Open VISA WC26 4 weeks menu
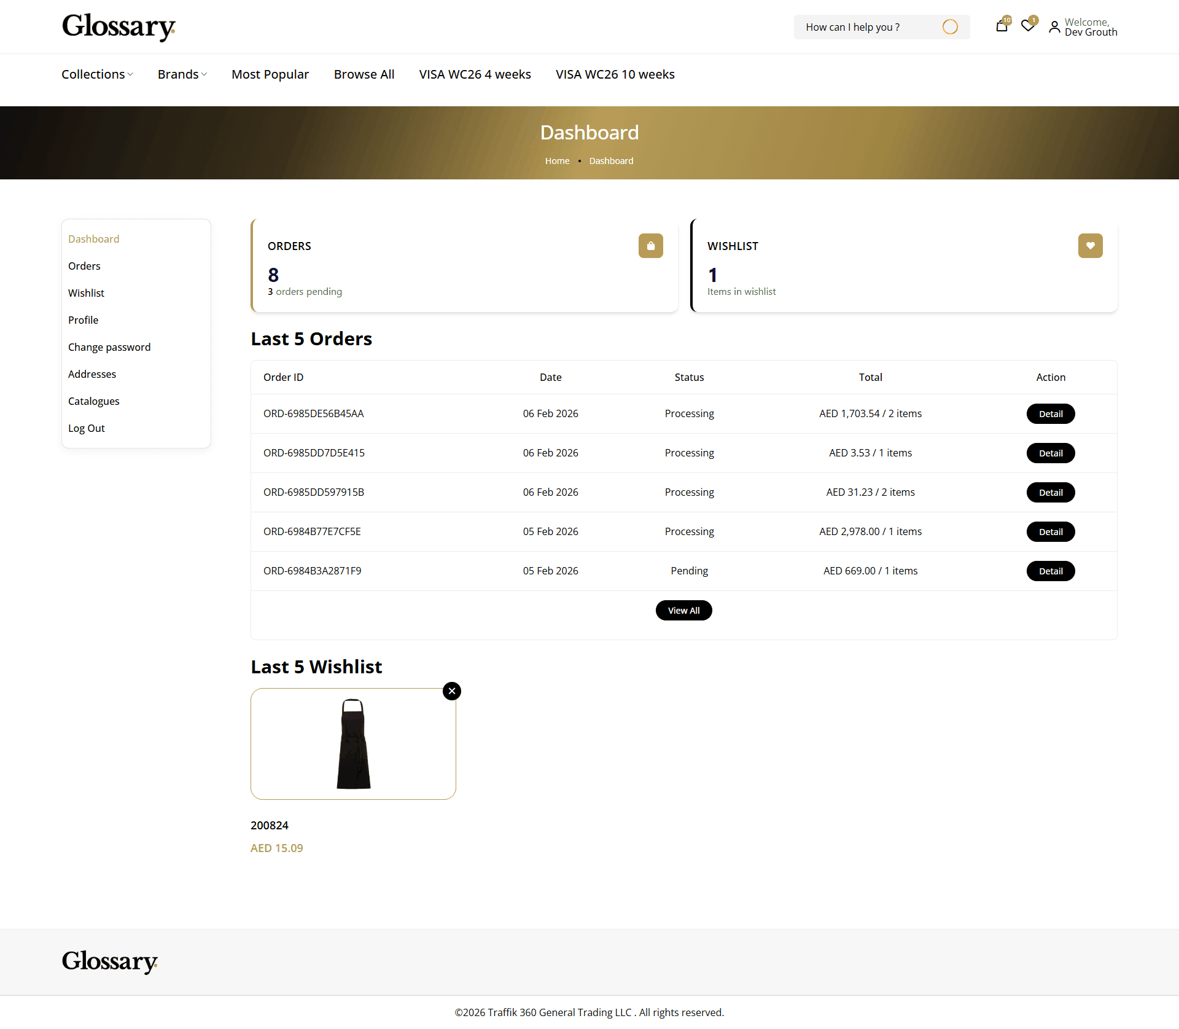 475,74
